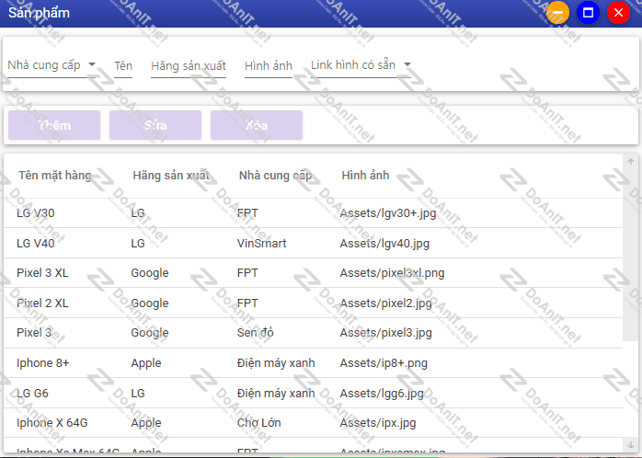Expand the Link hình có sẵn dropdown
The height and width of the screenshot is (458, 642).
(361, 65)
